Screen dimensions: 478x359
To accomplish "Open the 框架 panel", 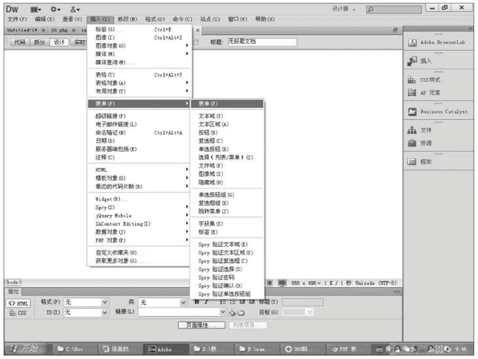I will pyautogui.click(x=420, y=162).
